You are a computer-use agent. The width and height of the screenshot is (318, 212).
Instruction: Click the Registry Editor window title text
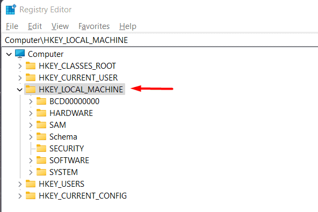coord(46,10)
